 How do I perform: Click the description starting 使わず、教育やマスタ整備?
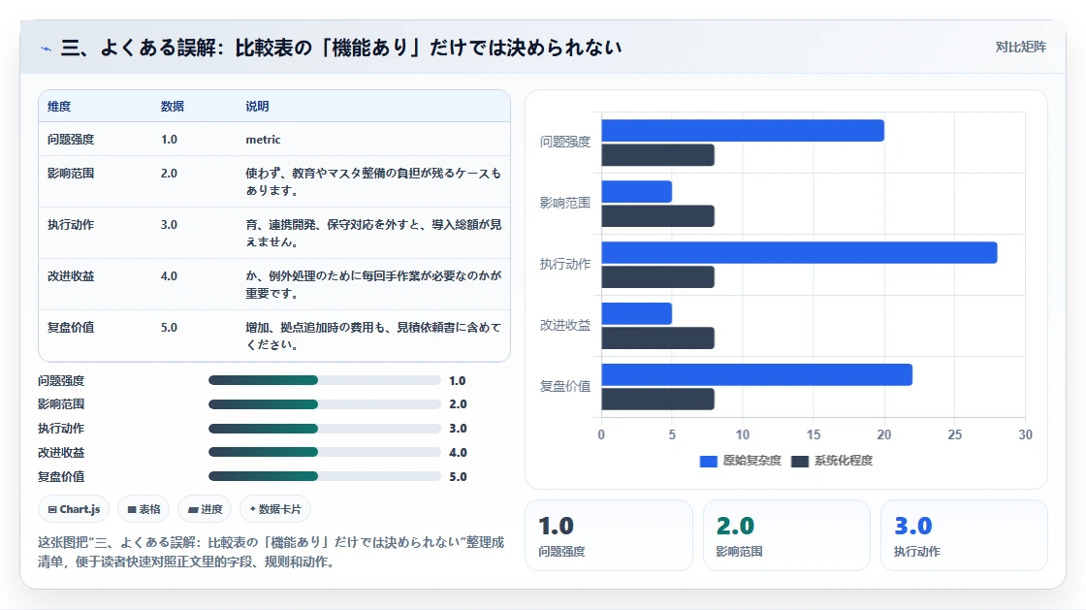pyautogui.click(x=373, y=181)
